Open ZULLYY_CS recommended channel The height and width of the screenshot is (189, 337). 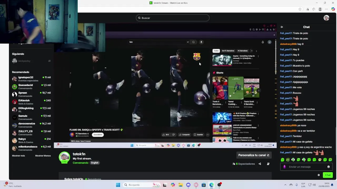point(31,133)
